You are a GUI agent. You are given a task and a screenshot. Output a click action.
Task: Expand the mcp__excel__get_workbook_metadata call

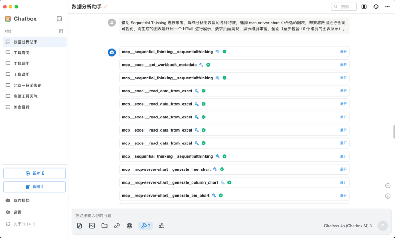pyautogui.click(x=343, y=65)
